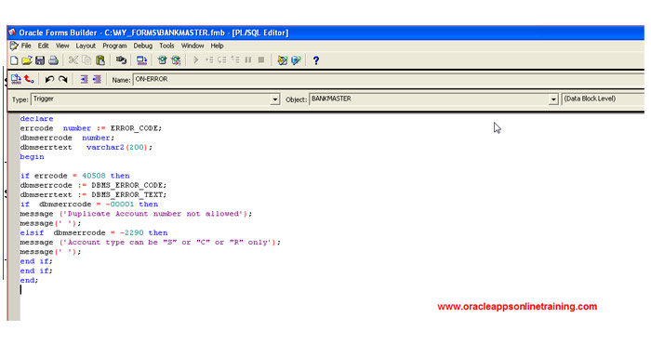Click the 'dbmserrtext varchar2(200);' line
Viewport: 651px width, 344px height.
pyautogui.click(x=86, y=147)
